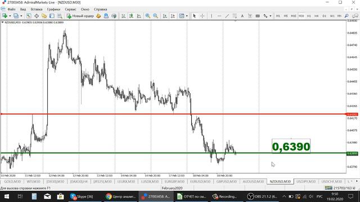Select the H4 timeframe button
The width and height of the screenshot is (360, 202).
(x=316, y=16)
